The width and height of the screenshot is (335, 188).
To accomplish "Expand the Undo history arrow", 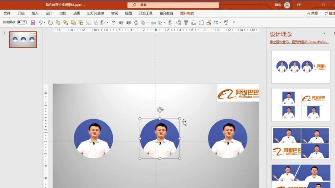I will 44,22.
